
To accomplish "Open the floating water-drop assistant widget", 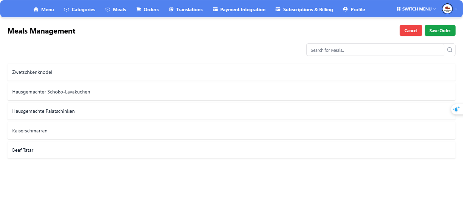I will 456,109.
